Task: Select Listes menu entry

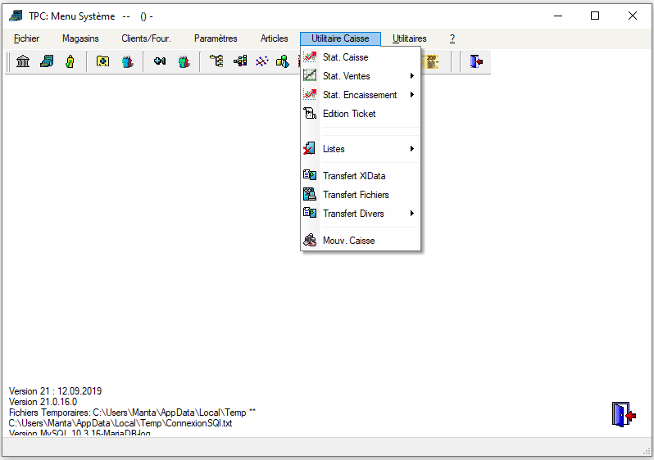Action: pyautogui.click(x=361, y=149)
